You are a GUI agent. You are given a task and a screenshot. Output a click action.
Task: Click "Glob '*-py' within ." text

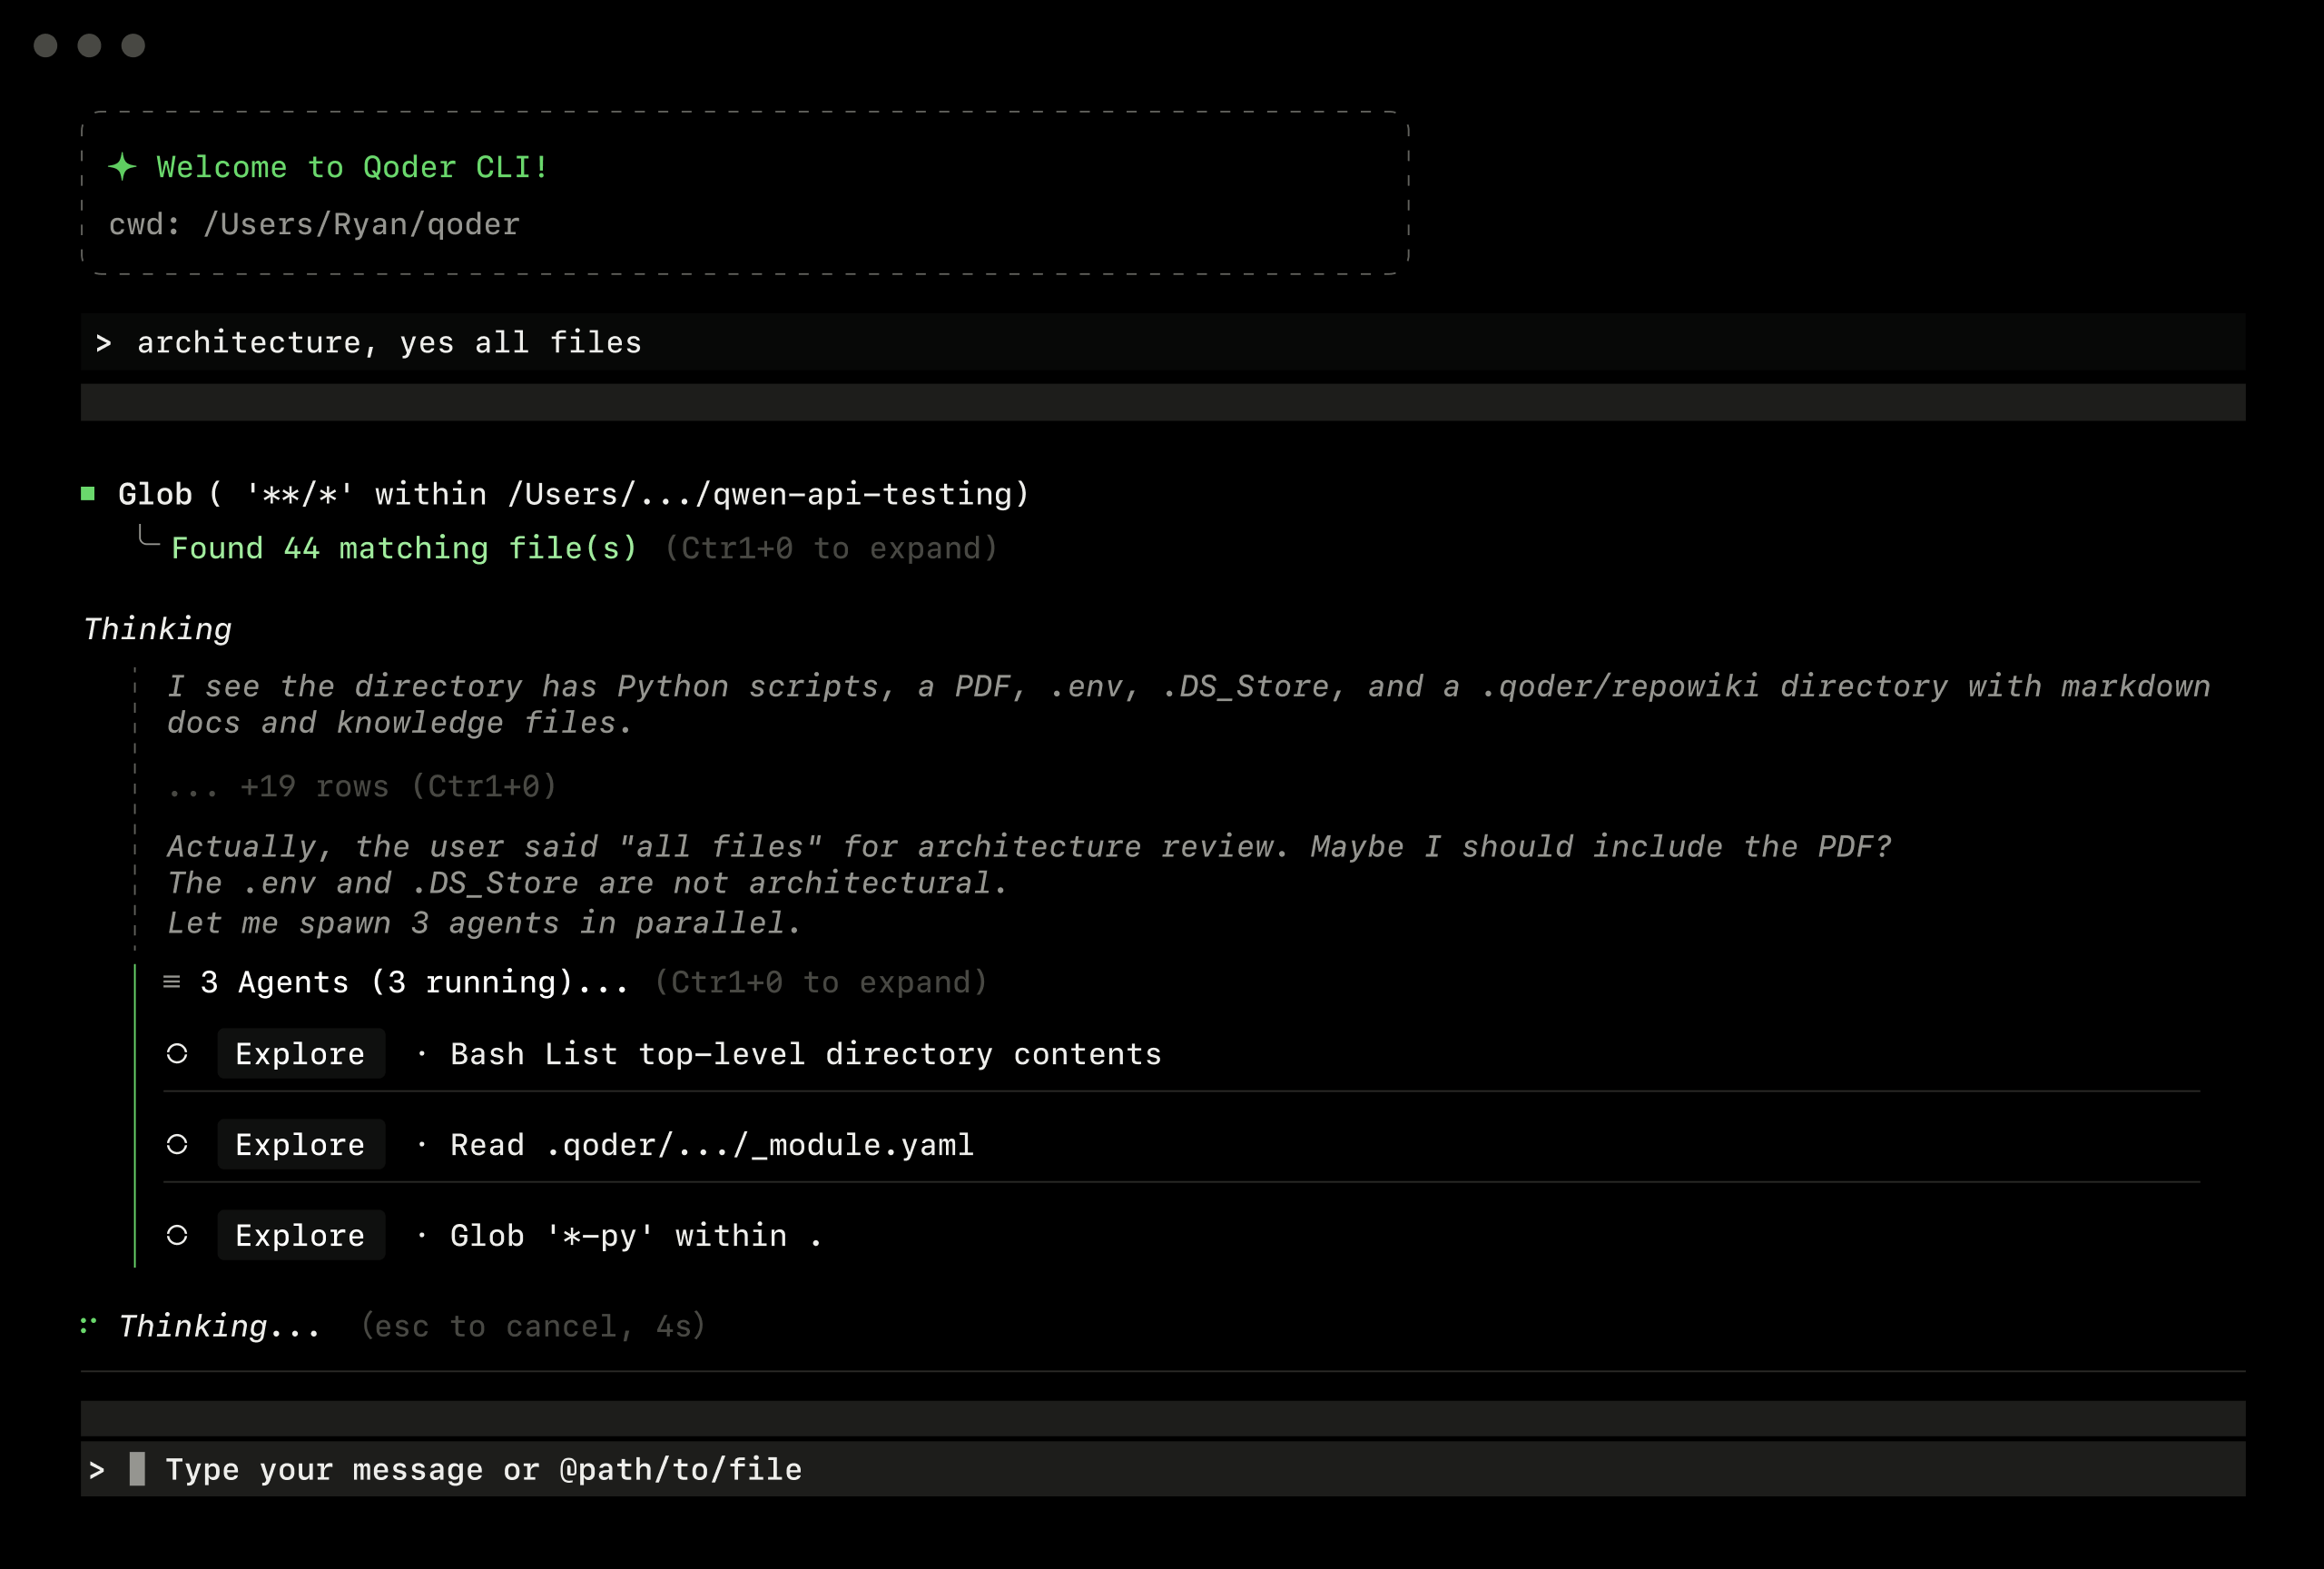636,1236
